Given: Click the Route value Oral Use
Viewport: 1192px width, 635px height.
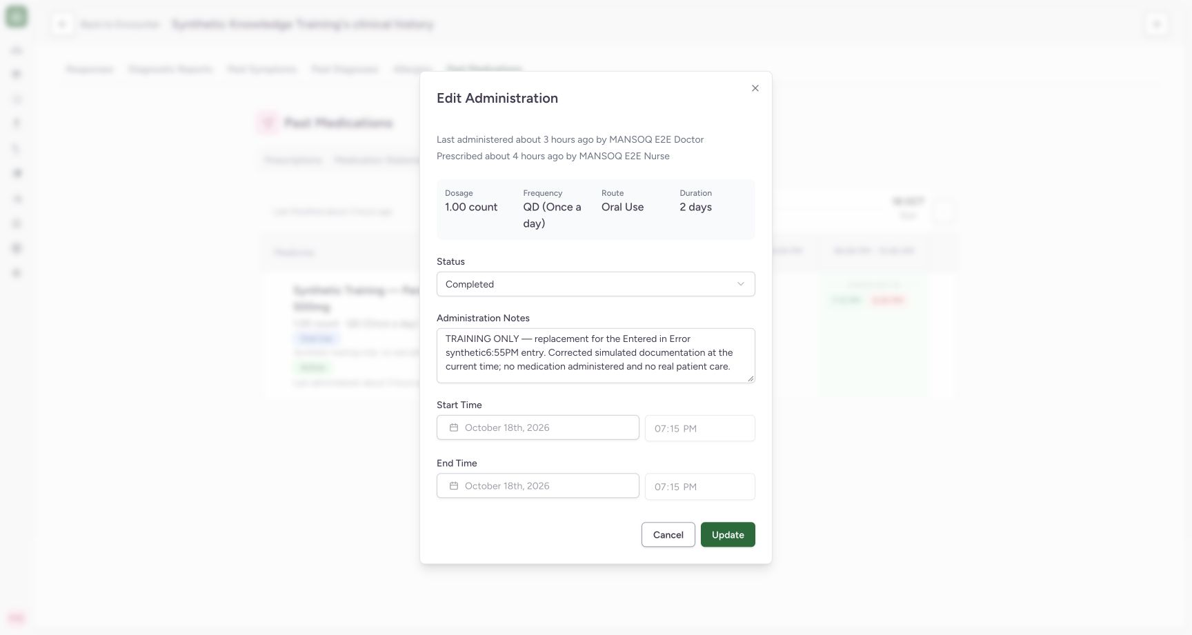Looking at the screenshot, I should 623,207.
